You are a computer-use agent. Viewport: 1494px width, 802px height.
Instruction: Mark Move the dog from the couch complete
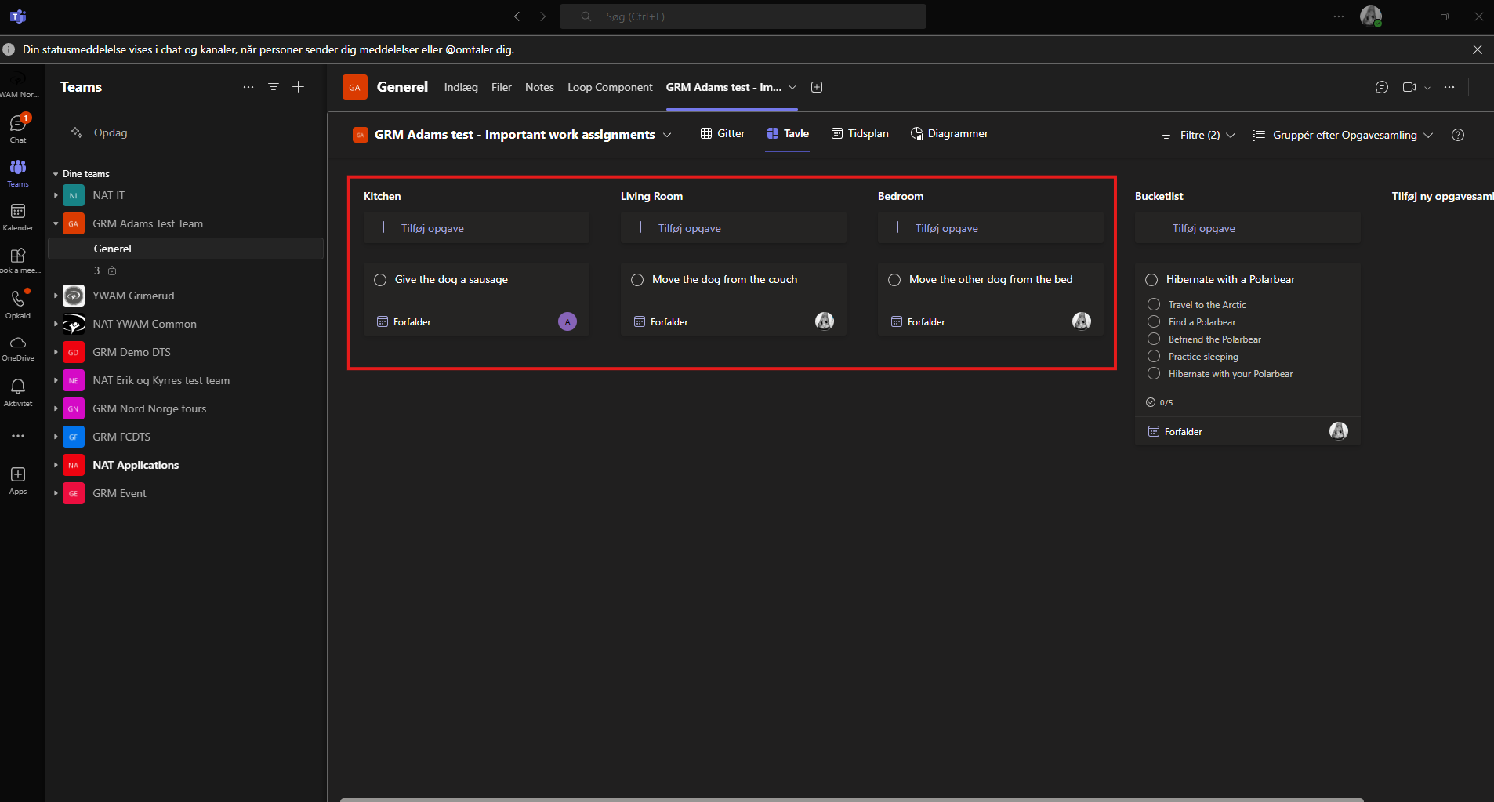637,280
